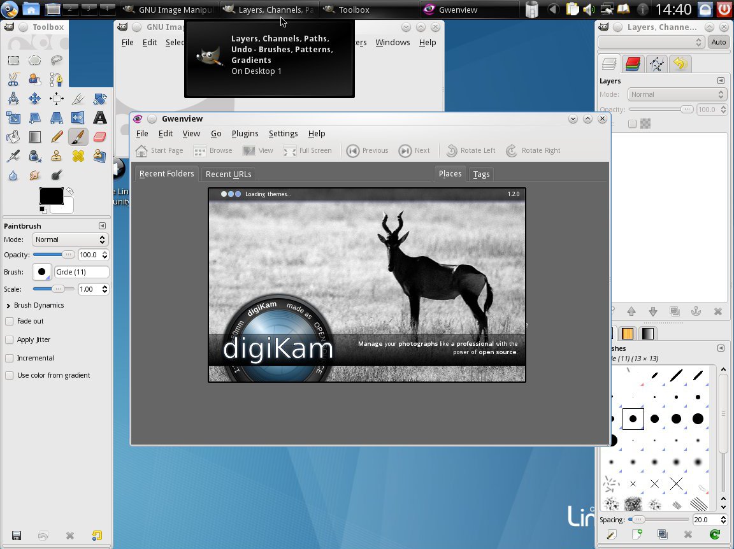Choose the Move tool

(35, 99)
